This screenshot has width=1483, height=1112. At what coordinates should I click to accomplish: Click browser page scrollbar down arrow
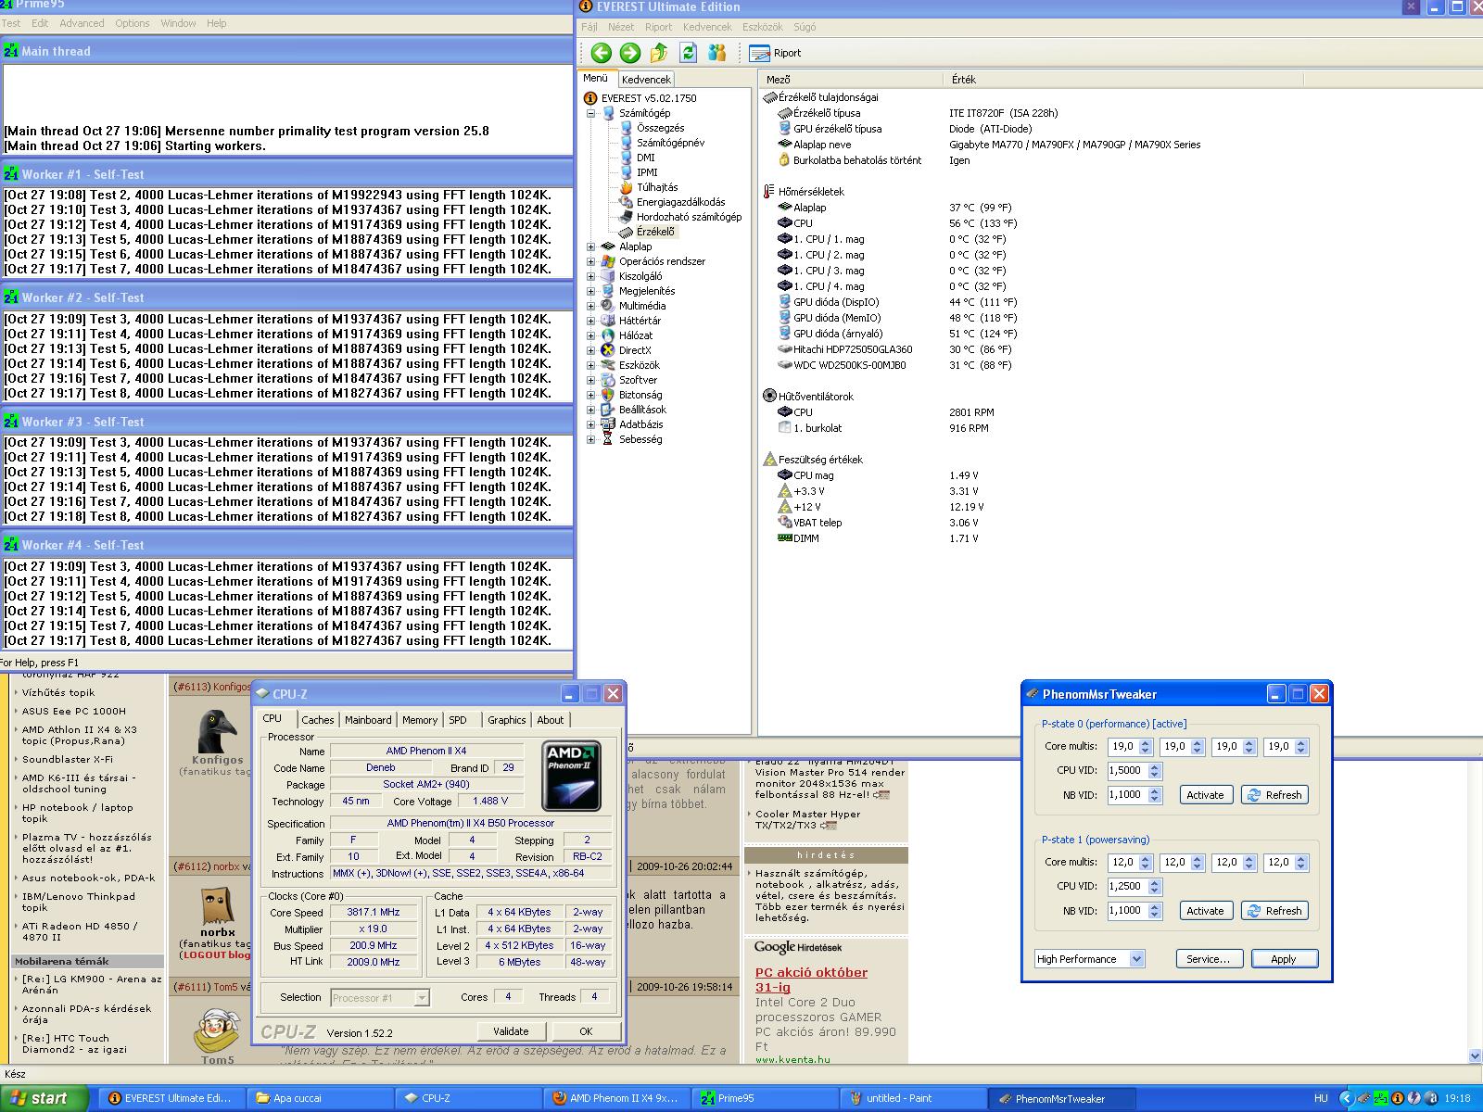point(1475,1055)
